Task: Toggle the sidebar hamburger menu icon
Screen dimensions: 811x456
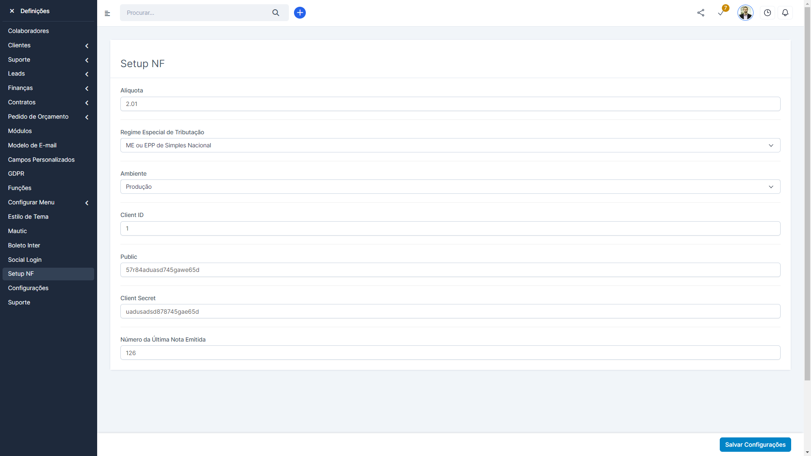Action: tap(107, 14)
